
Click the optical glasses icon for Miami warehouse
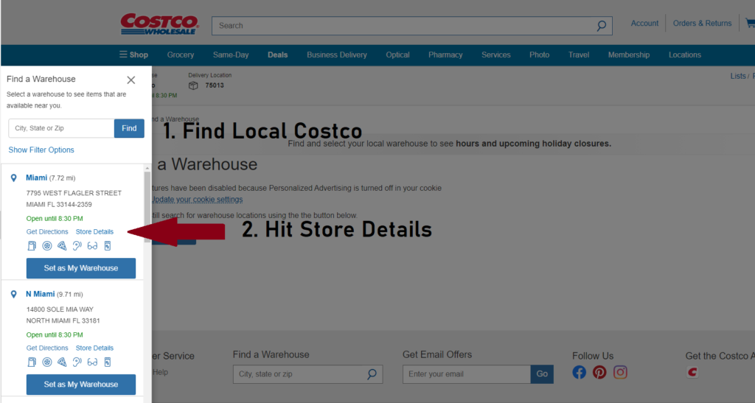click(92, 246)
